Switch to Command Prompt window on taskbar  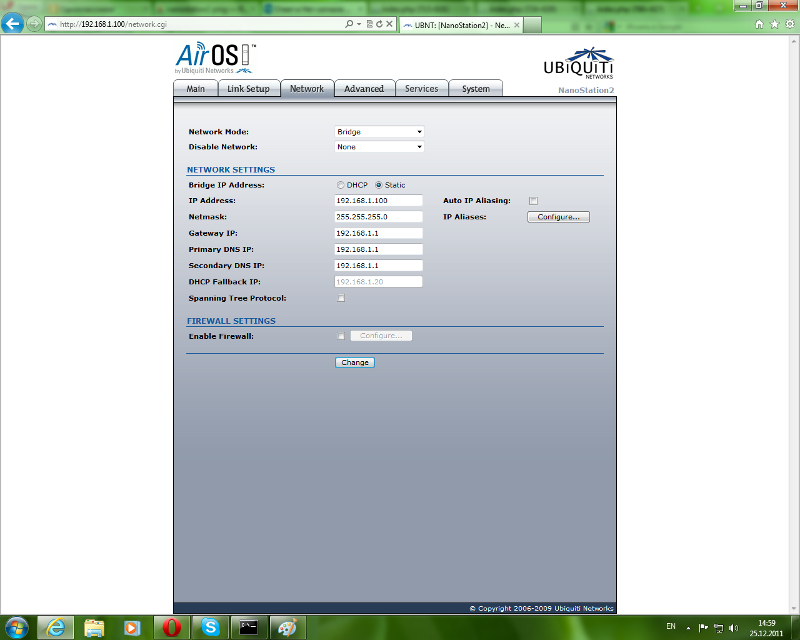(x=249, y=627)
